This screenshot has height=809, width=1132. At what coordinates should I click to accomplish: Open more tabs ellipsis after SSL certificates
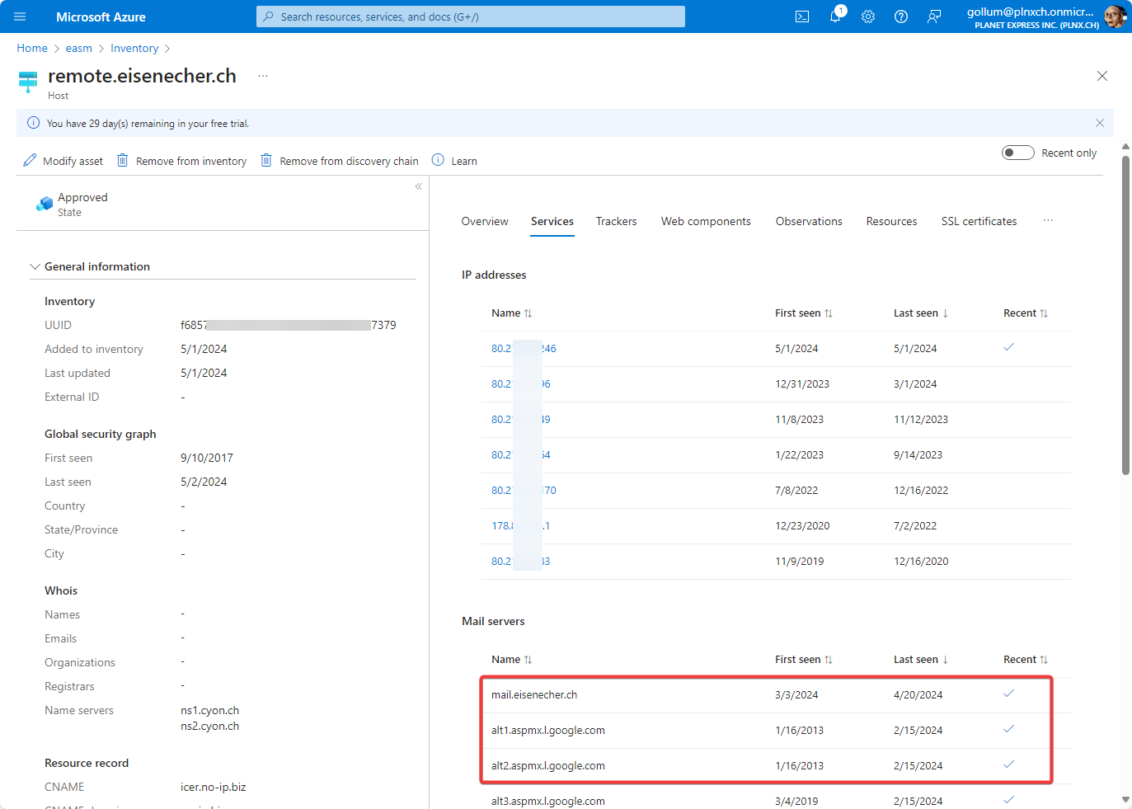coord(1048,221)
